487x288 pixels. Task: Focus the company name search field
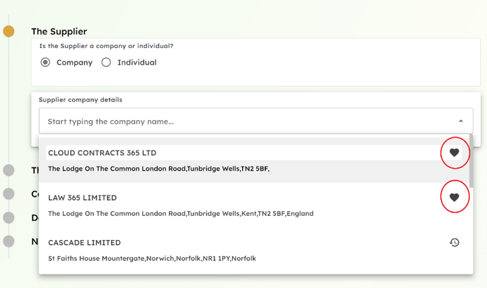pos(256,121)
